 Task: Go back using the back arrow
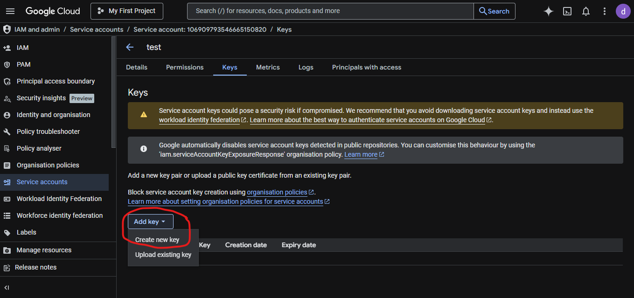click(x=129, y=47)
